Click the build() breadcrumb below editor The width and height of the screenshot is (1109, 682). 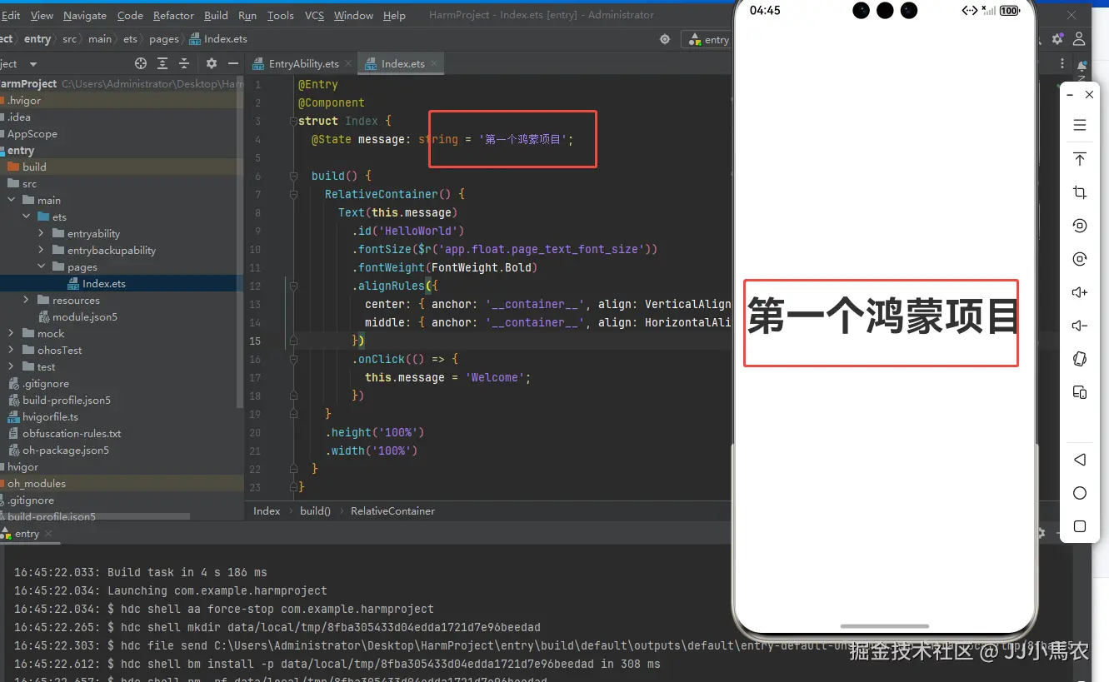tap(315, 510)
